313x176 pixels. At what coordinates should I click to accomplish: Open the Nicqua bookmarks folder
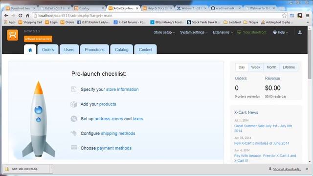tap(251, 22)
